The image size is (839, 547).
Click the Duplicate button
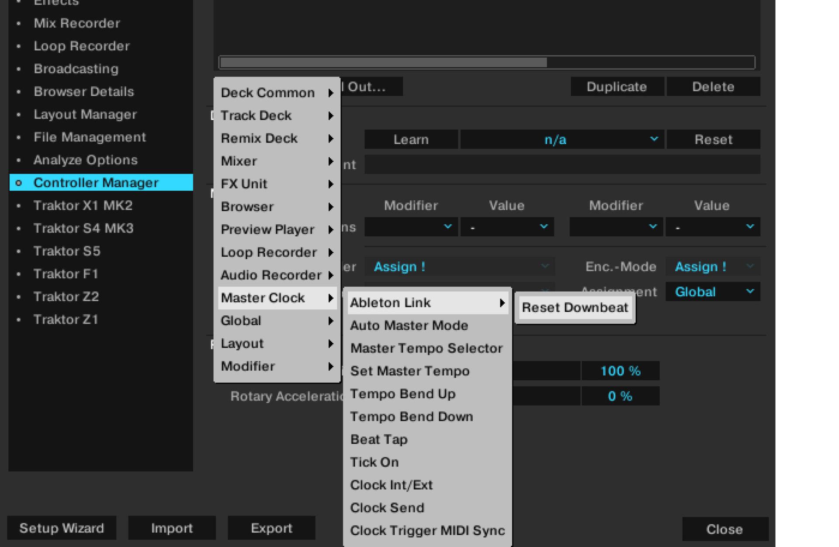click(x=617, y=87)
